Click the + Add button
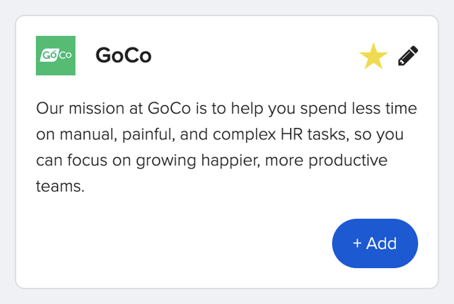Viewport: 454px width, 304px height. pyautogui.click(x=375, y=243)
